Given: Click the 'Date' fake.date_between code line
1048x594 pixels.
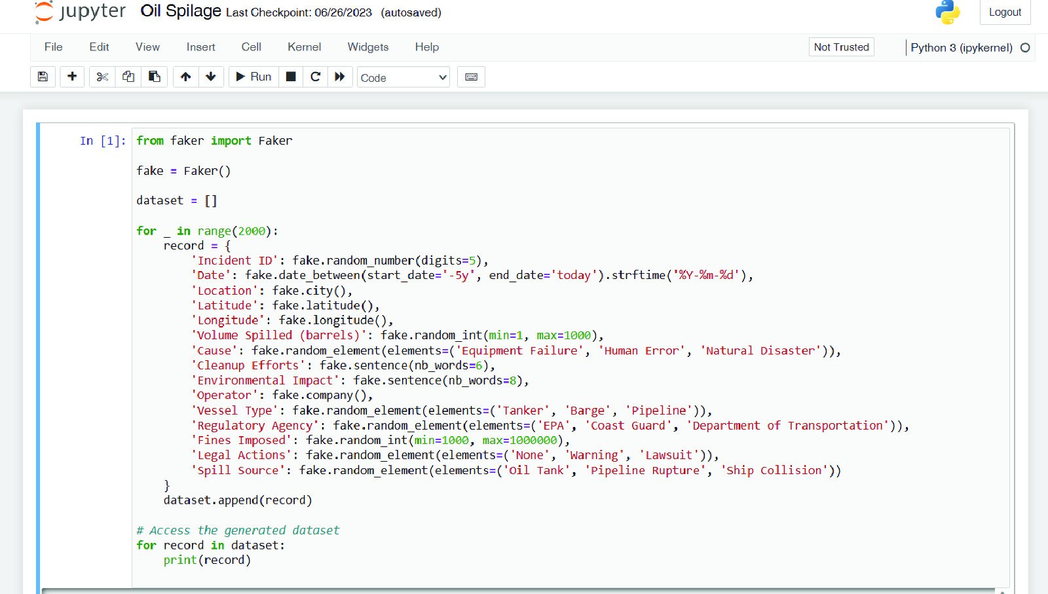Looking at the screenshot, I should (x=472, y=276).
